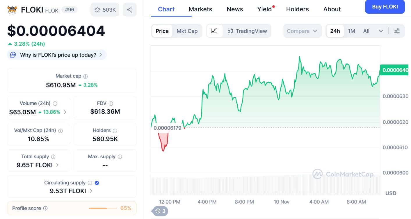Click the star watchlist 503K button
Screen dimensions: 411x219
[105, 10]
